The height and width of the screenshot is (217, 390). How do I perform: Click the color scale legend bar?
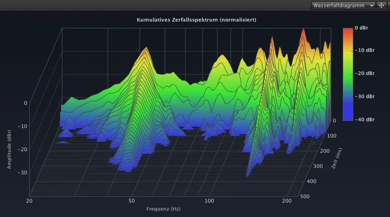(348, 74)
